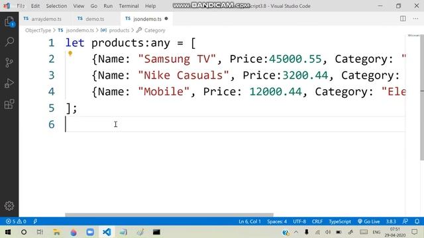Open the notifications bell in status bar
Image resolution: width=424 pixels, height=238 pixels.
[x=417, y=221]
